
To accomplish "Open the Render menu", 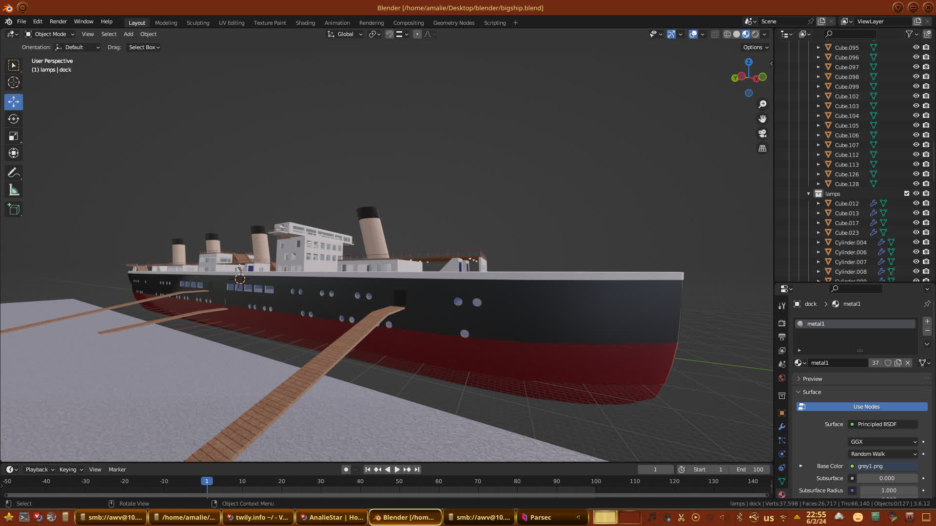I will [x=58, y=21].
